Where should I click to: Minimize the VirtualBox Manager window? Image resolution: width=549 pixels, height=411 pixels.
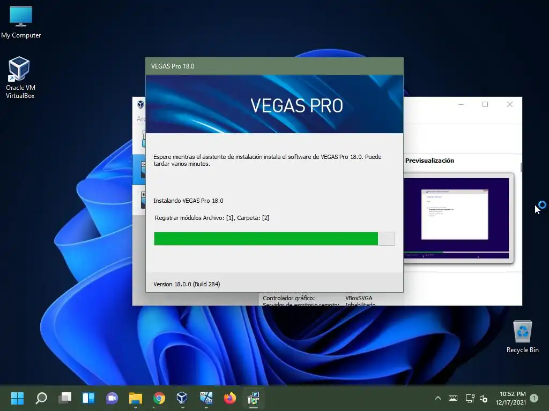click(461, 104)
